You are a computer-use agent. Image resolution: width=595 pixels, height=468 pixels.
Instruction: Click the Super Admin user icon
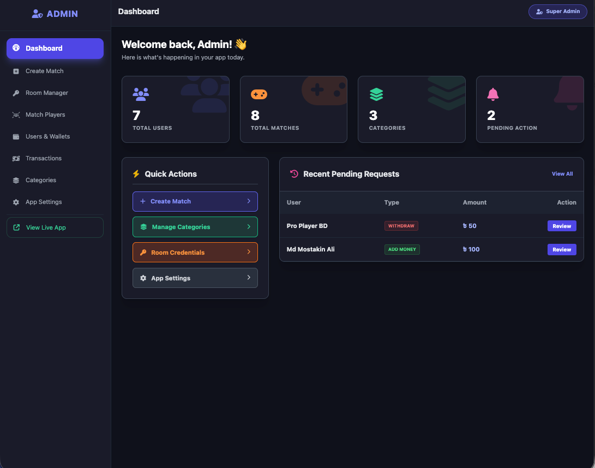click(539, 12)
